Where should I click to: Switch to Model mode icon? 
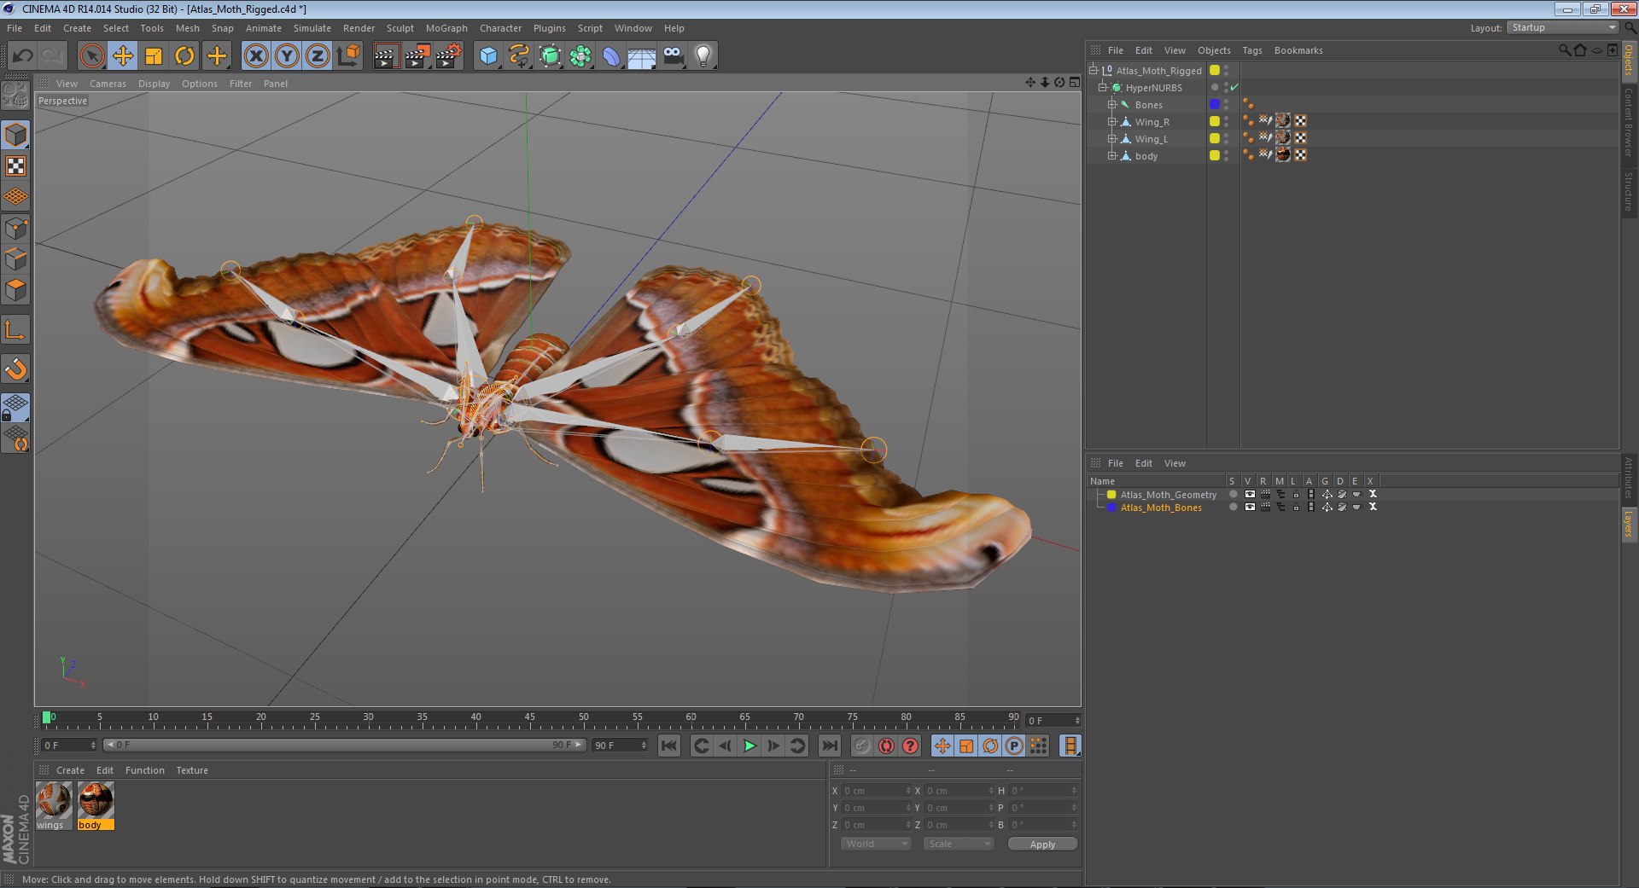click(15, 135)
